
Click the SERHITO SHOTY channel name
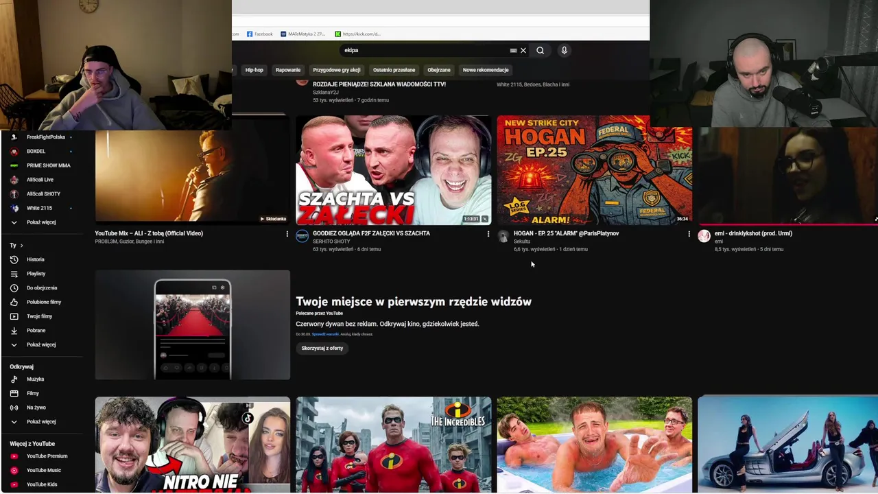coord(331,242)
